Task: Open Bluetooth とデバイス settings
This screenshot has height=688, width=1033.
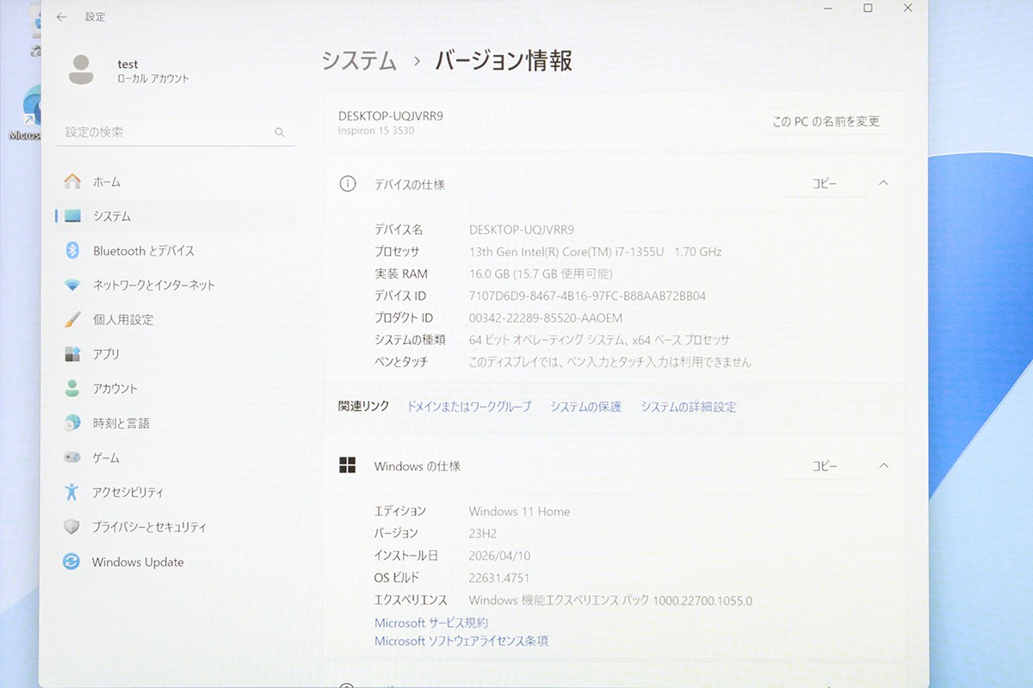Action: (x=72, y=250)
